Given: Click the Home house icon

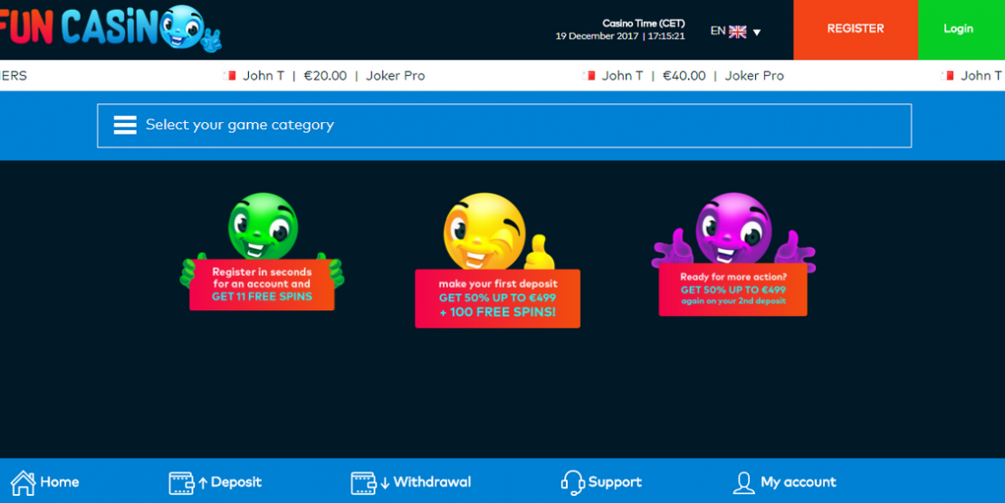Looking at the screenshot, I should click(x=23, y=482).
